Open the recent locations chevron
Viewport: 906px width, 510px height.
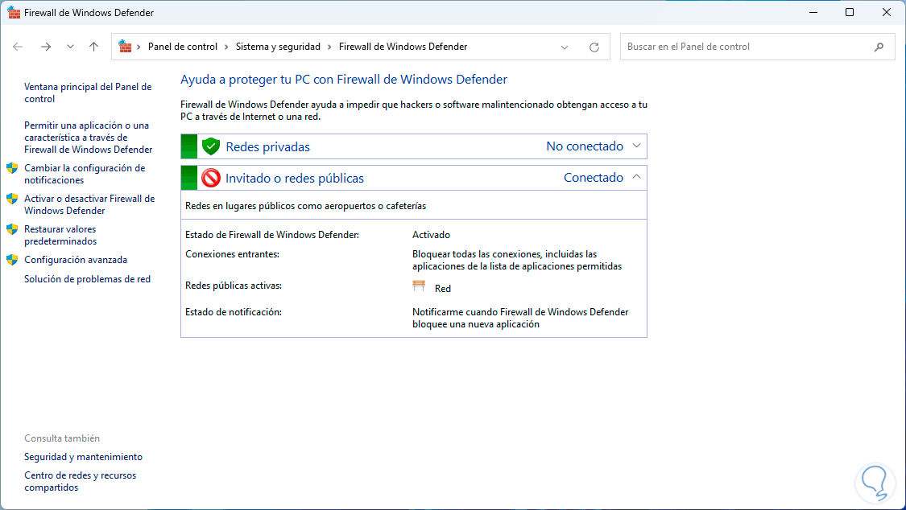click(x=70, y=47)
